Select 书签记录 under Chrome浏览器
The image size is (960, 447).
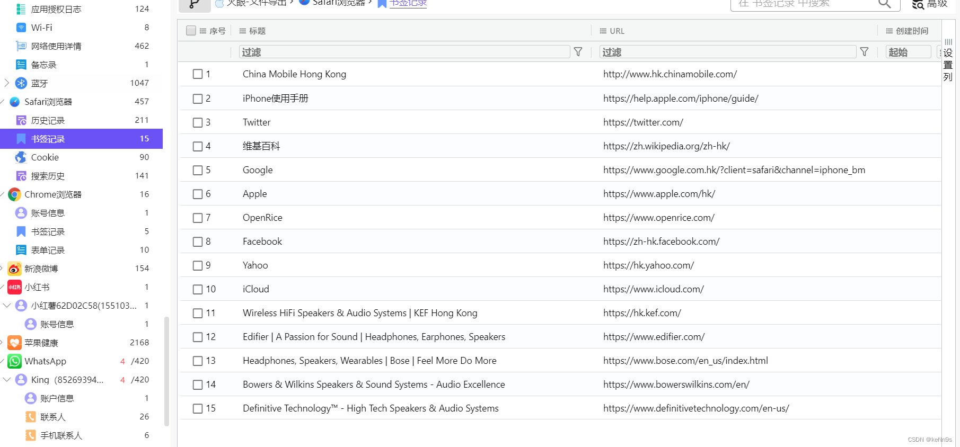[82, 231]
